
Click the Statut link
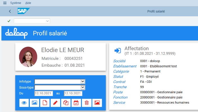click(x=118, y=77)
